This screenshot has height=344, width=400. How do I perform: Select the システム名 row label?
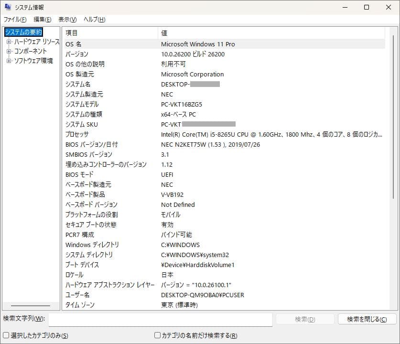tap(78, 85)
